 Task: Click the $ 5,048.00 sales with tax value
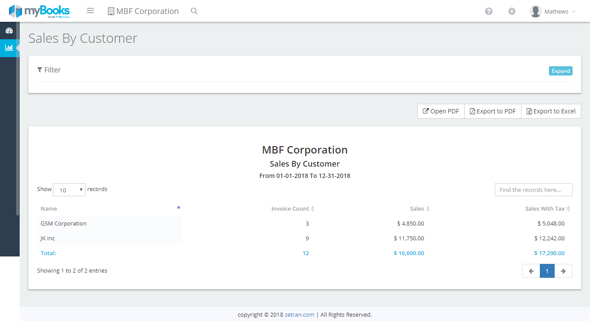[551, 224]
